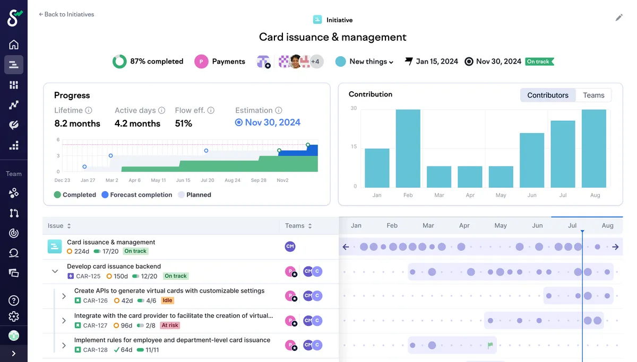Click the pull requests icon in sidebar
Viewport: 637px width, 362px height.
pos(14,213)
